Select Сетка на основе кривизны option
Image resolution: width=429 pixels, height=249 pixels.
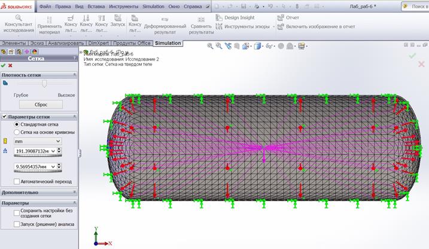point(17,132)
